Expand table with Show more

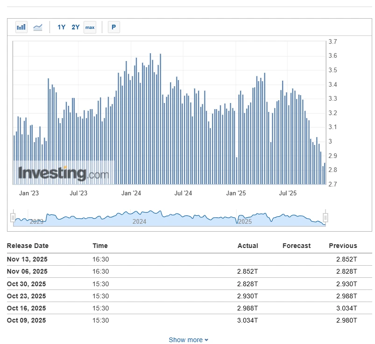189,340
